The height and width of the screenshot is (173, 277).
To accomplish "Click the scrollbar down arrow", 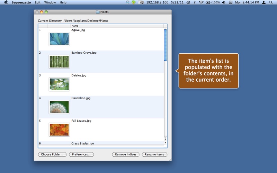I will point(166,143).
